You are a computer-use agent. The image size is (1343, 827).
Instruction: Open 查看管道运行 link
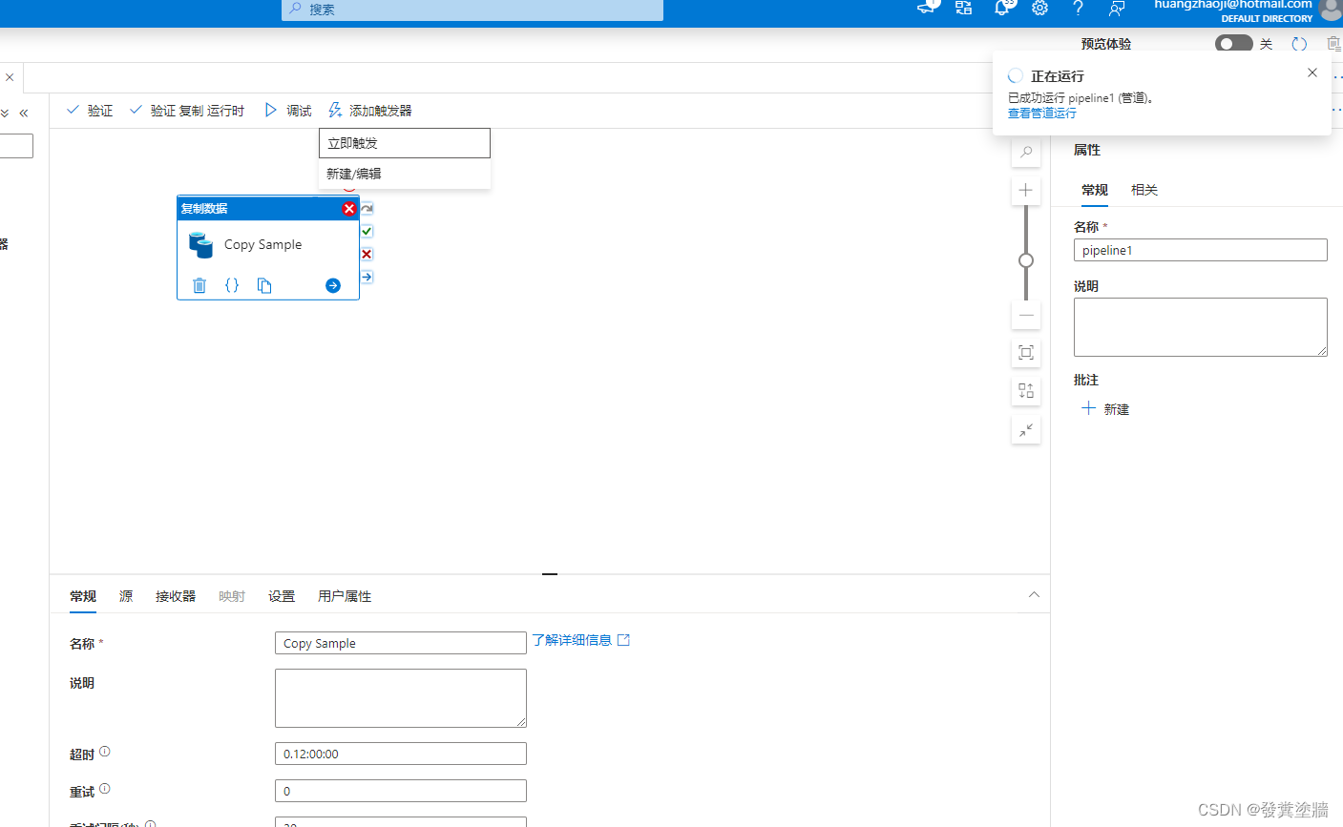(x=1042, y=113)
